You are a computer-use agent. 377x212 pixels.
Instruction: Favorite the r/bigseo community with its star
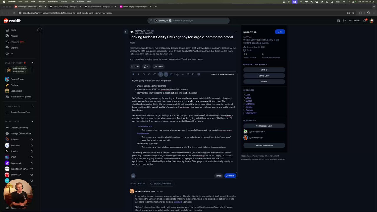[32, 140]
